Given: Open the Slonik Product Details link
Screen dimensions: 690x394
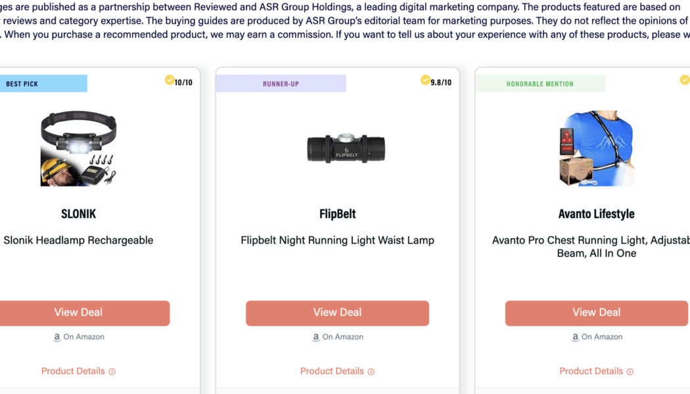Looking at the screenshot, I should tap(73, 371).
